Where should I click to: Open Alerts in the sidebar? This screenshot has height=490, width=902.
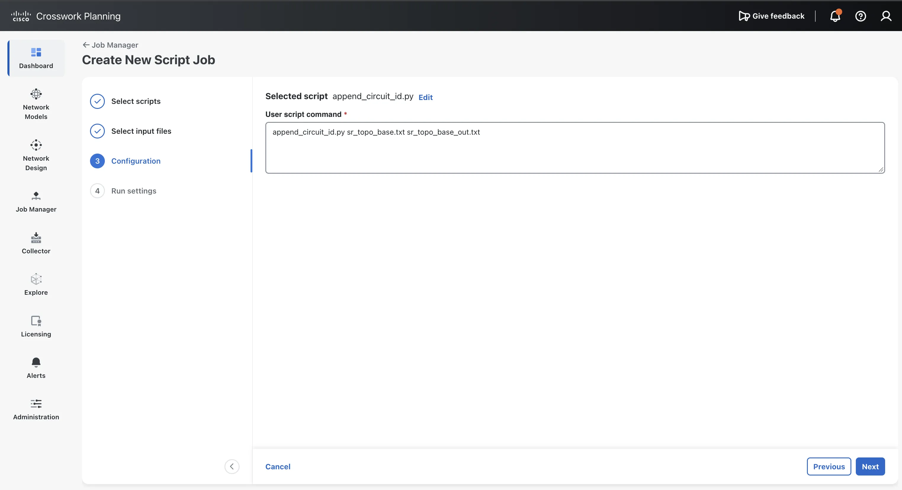pyautogui.click(x=36, y=367)
